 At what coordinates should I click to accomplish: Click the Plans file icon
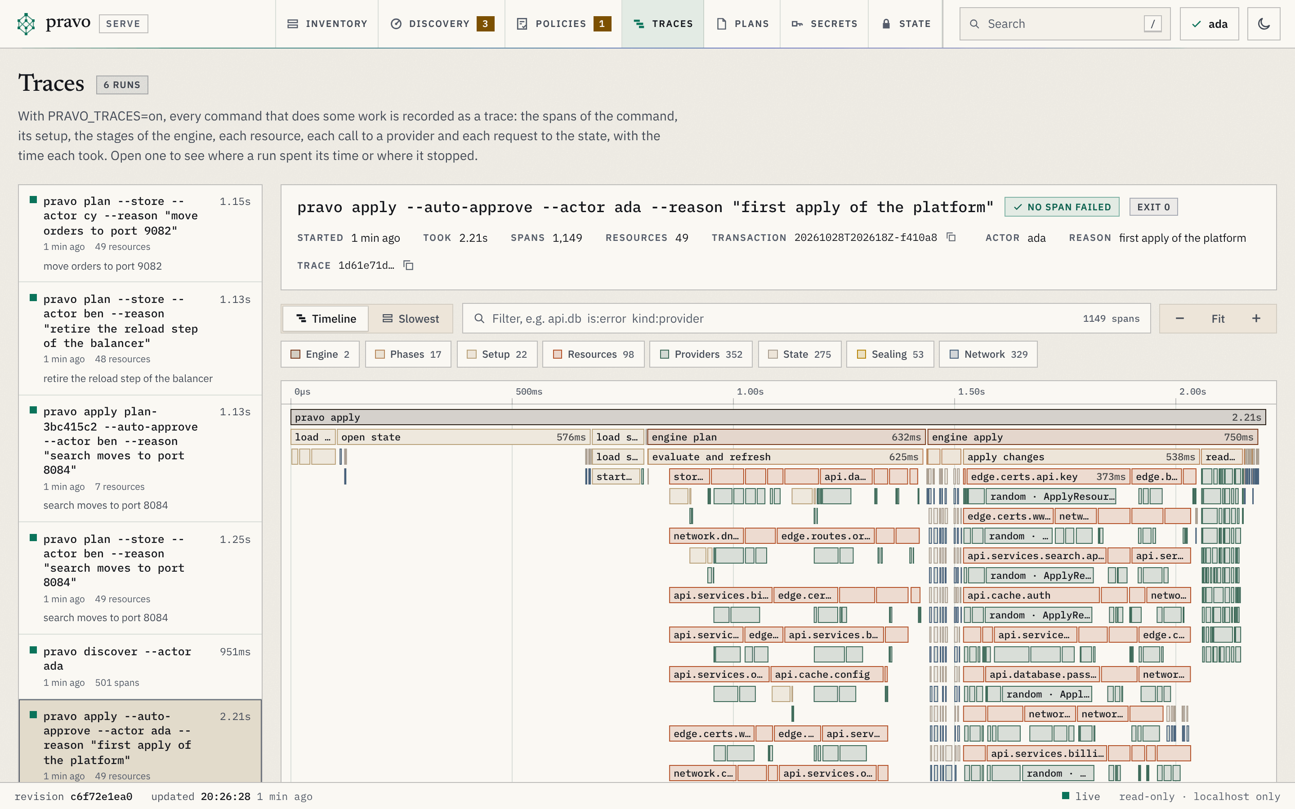pos(721,23)
